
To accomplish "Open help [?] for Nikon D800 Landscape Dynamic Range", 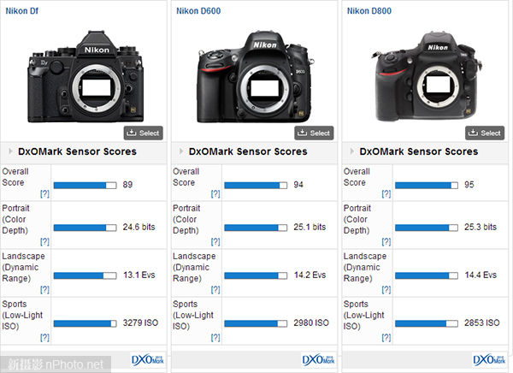I will click(386, 289).
